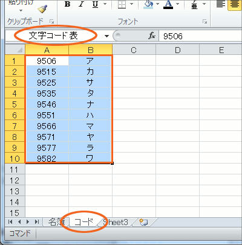242x245 pixels.
Task: Select column A header
Action: (x=47, y=49)
